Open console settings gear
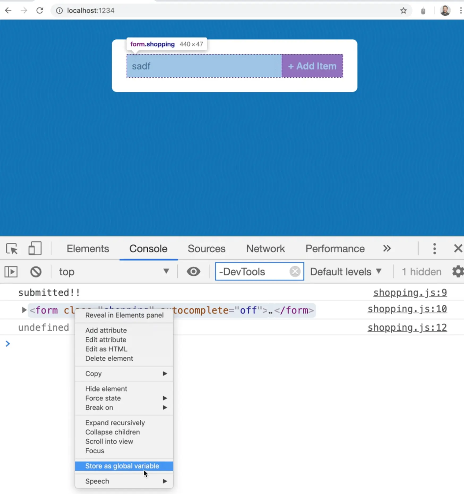 coord(458,272)
